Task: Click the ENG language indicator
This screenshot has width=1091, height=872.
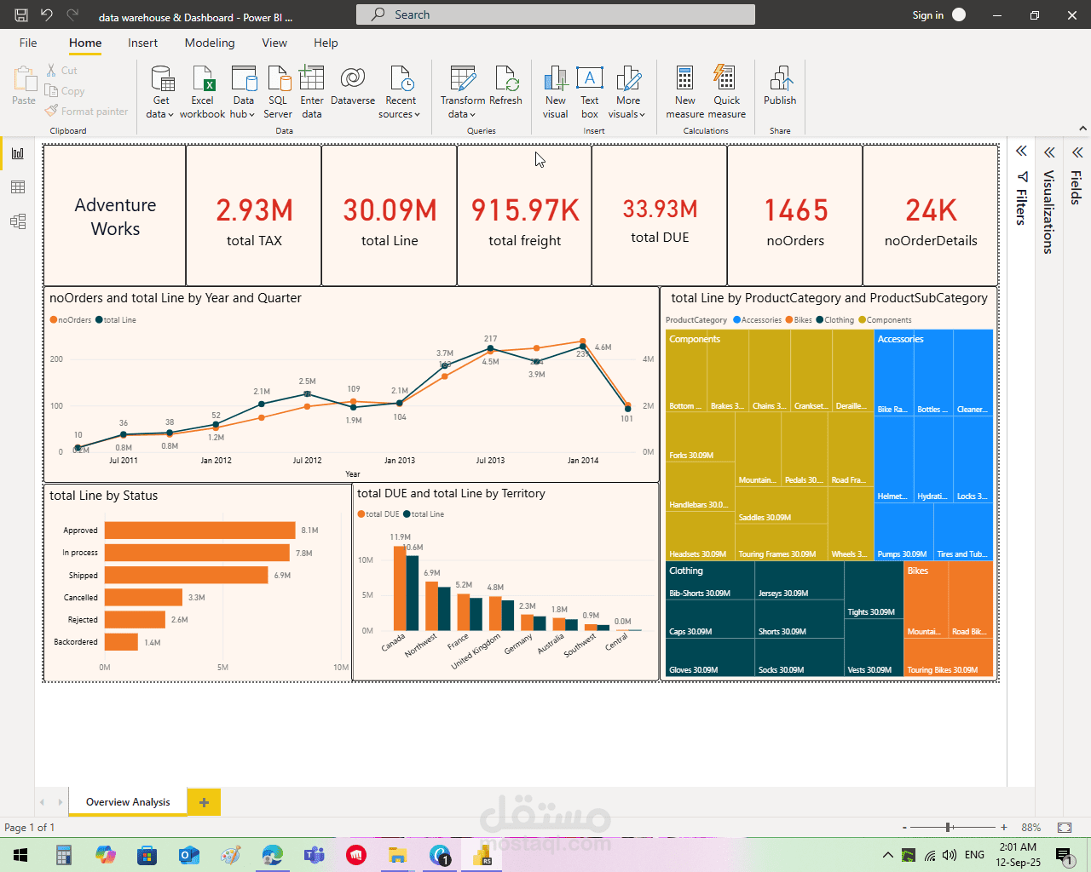Action: [x=975, y=855]
